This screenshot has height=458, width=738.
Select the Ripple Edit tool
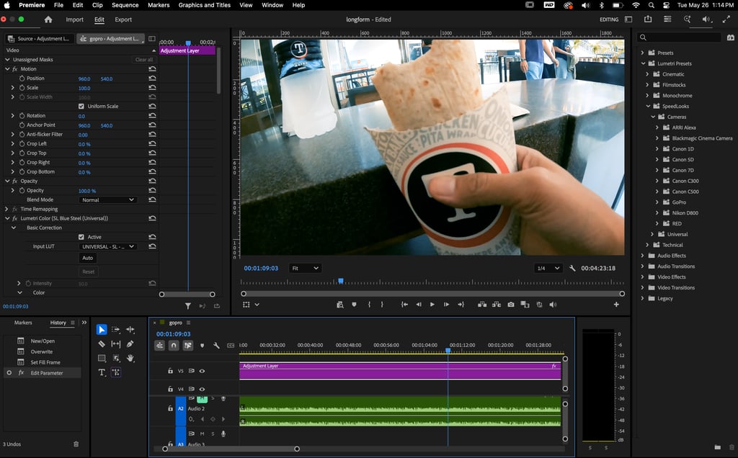click(130, 330)
